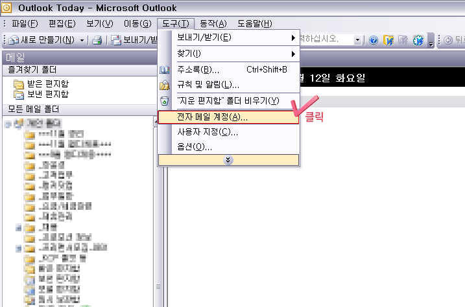Image resolution: width=465 pixels, height=307 pixels.
Task: Click 새로 만들기(N) toolbar button
Action: [x=42, y=40]
